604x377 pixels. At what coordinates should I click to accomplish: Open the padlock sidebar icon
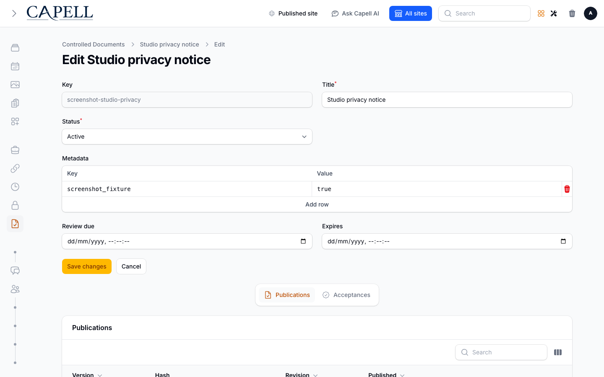[15, 205]
